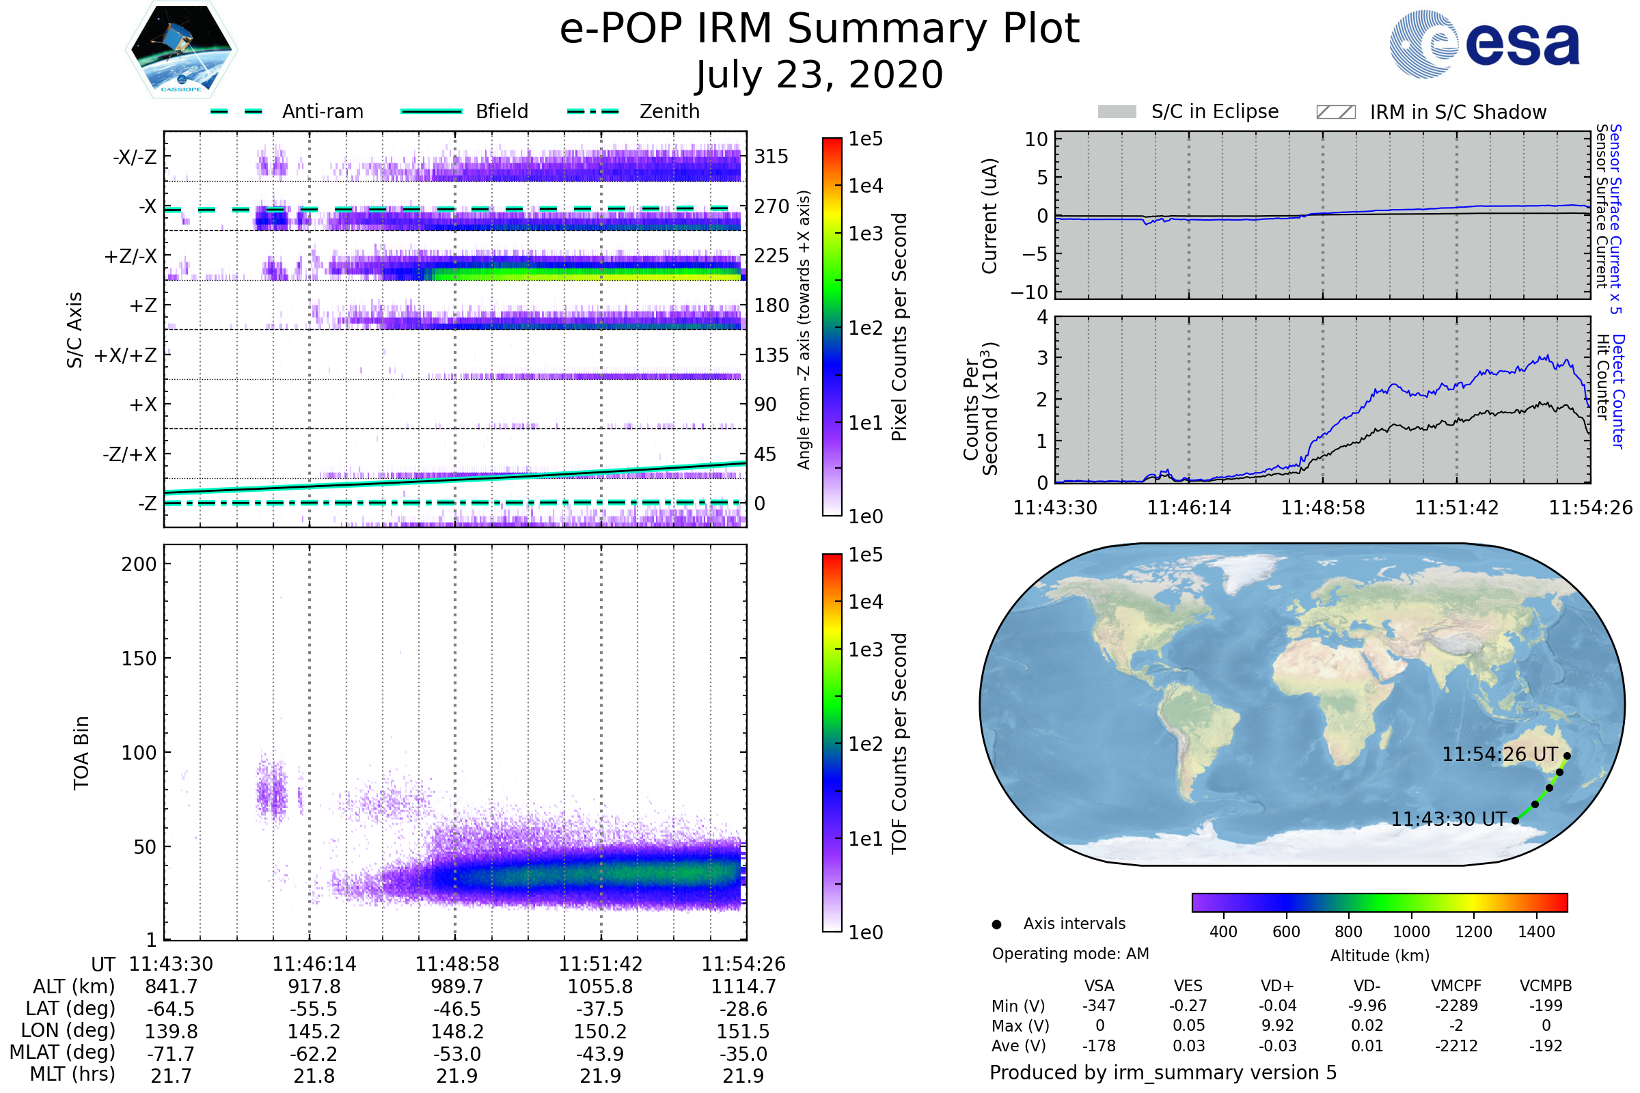This screenshot has height=1093, width=1640.
Task: Click the Pixel Counts per Second colorbar
Action: [x=832, y=327]
